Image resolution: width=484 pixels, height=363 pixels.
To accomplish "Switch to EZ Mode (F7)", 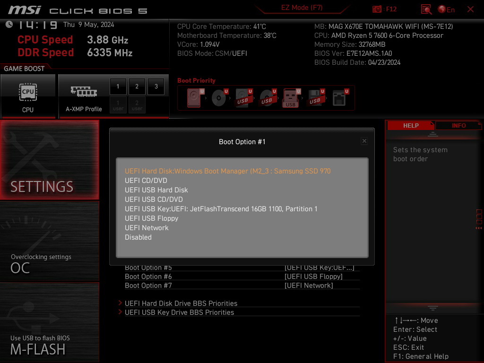I will tap(302, 8).
